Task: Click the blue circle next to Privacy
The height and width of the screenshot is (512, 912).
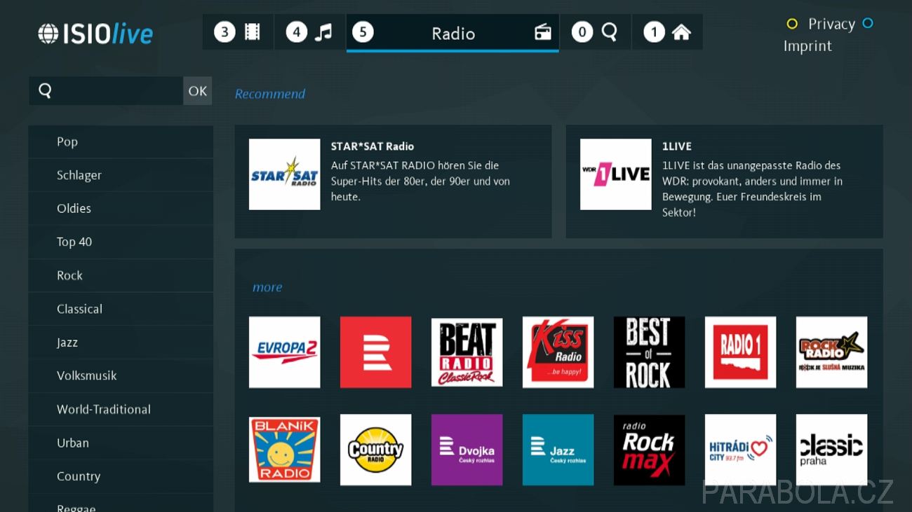Action: [x=868, y=23]
